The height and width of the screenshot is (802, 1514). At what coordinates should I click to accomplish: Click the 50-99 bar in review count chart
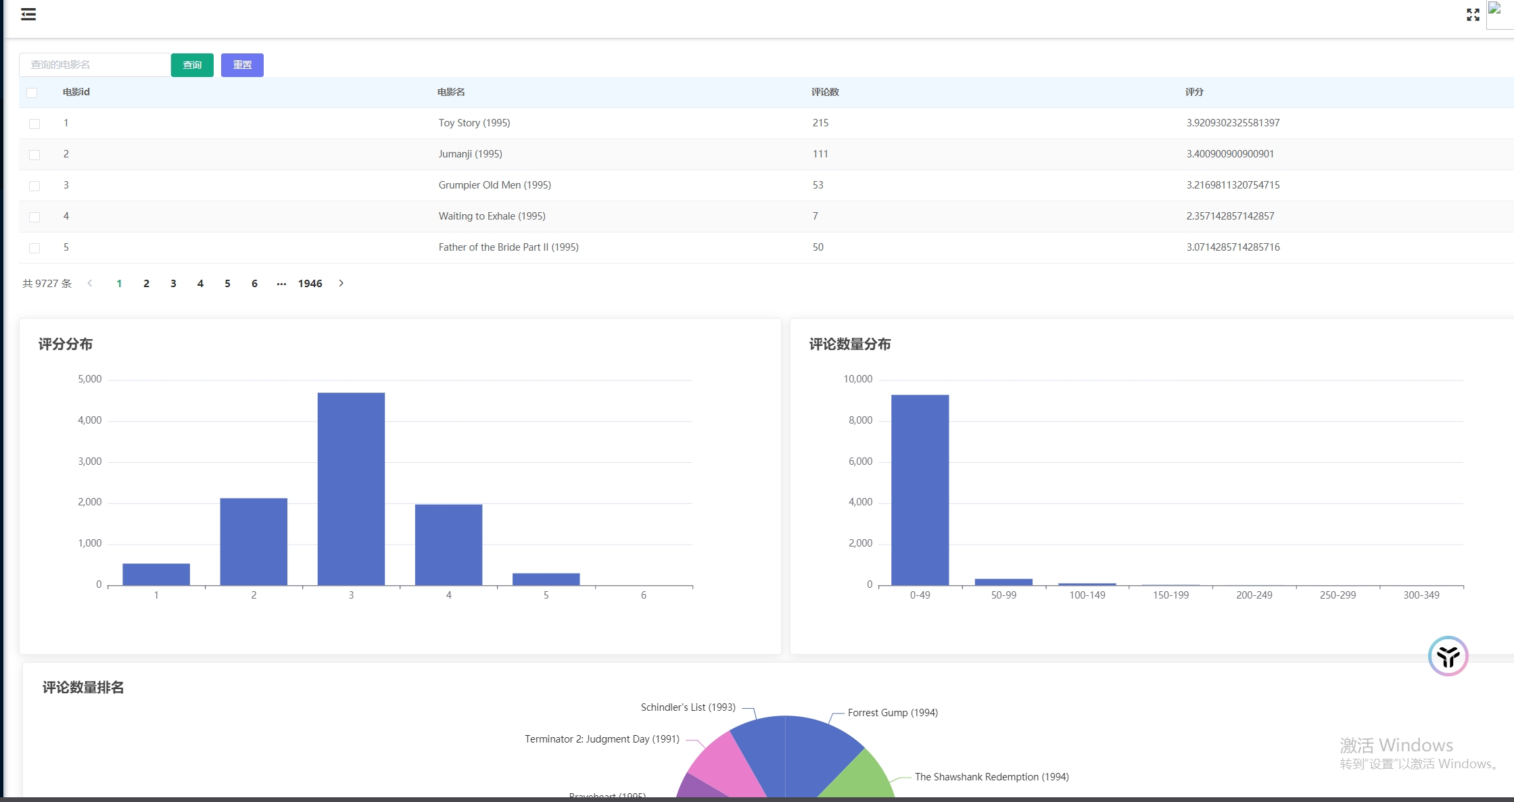click(1003, 582)
